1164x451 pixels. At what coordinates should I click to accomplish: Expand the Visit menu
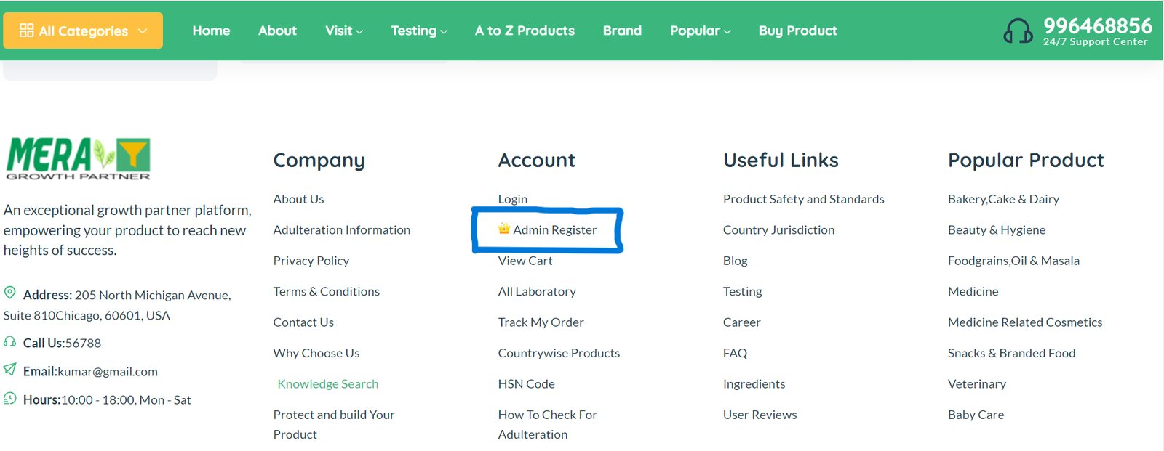click(343, 31)
